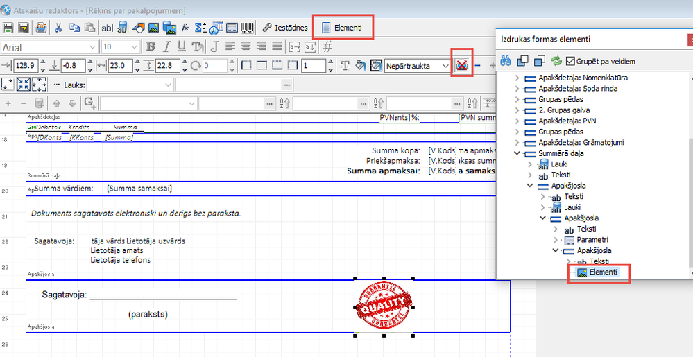Cut the selected element with scissors icon
The height and width of the screenshot is (357, 693).
(x=58, y=28)
